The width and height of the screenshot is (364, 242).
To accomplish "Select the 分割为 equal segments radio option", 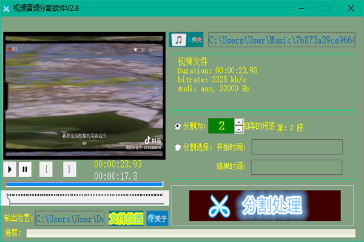I will [177, 126].
